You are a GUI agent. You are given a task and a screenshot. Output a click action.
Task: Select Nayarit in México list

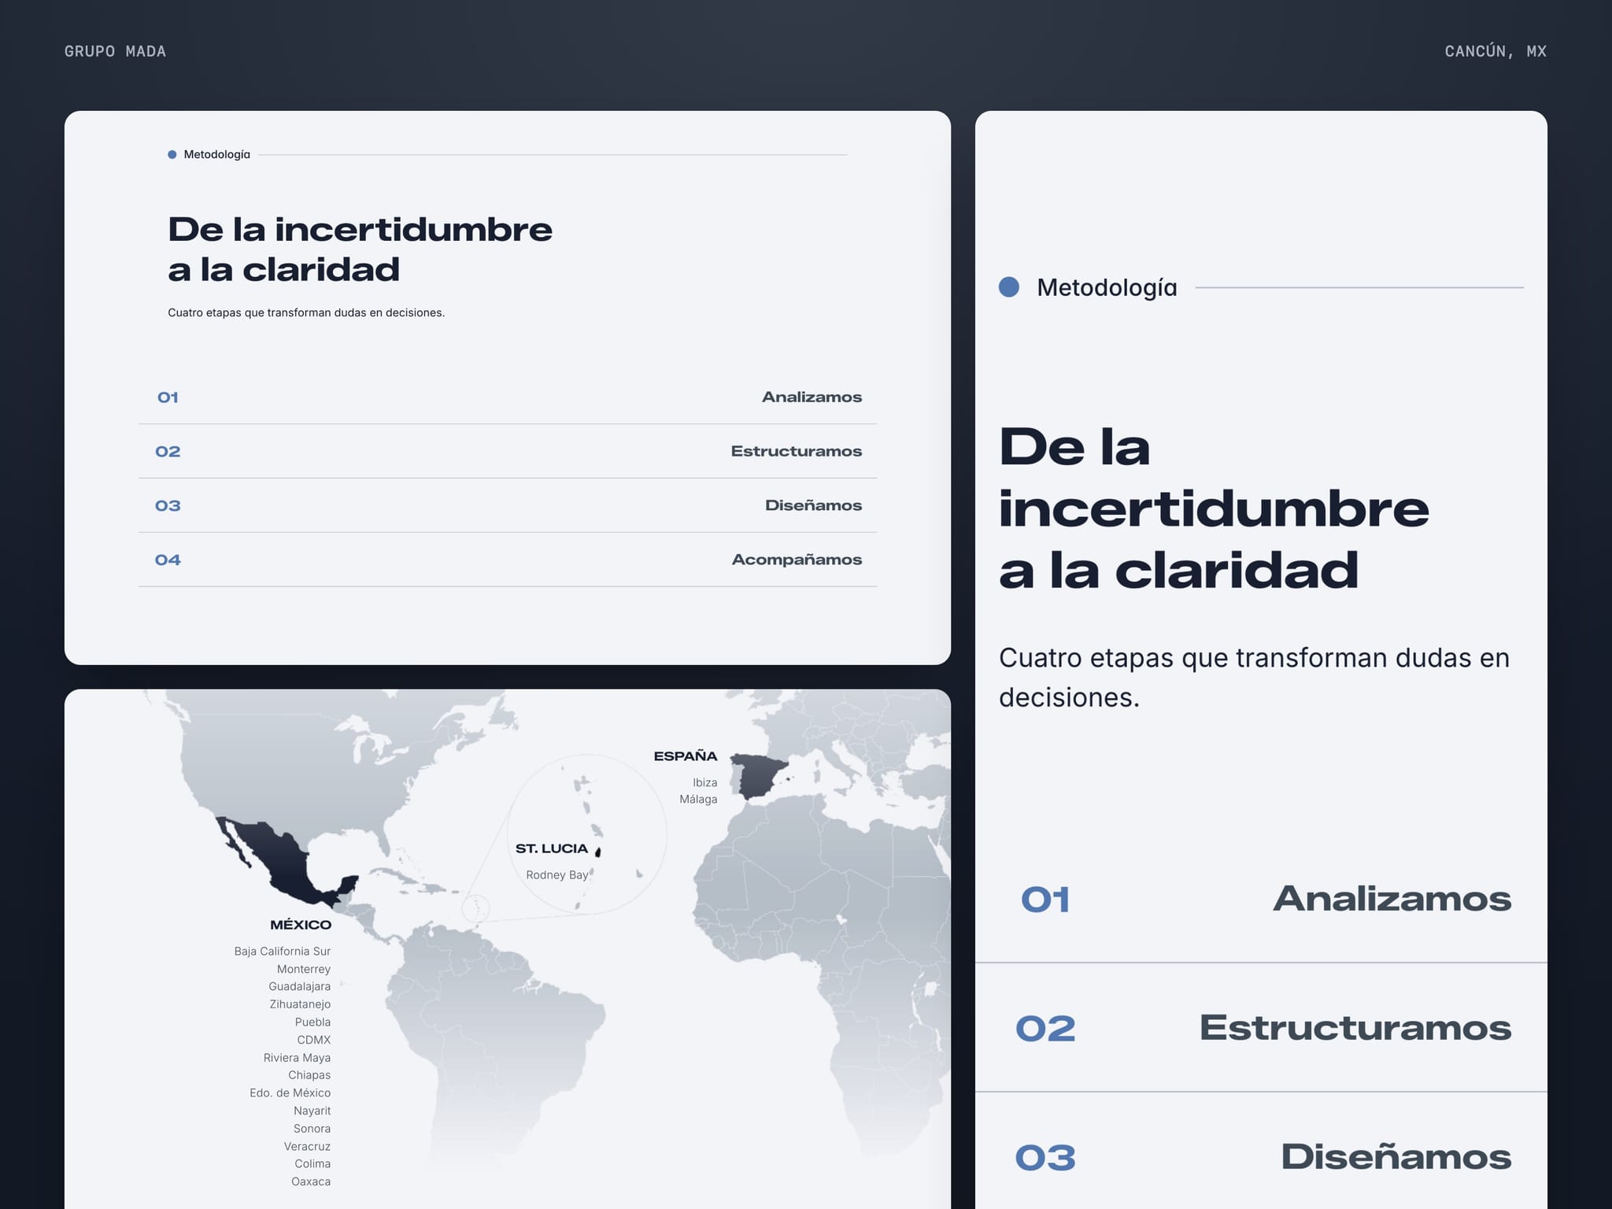point(312,1111)
